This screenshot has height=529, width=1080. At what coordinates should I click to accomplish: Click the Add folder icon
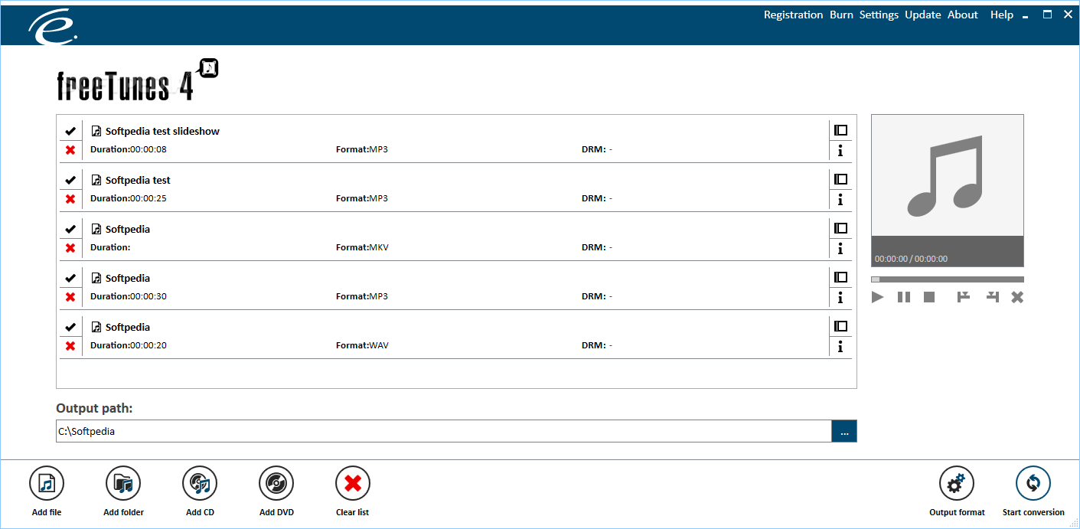click(123, 483)
